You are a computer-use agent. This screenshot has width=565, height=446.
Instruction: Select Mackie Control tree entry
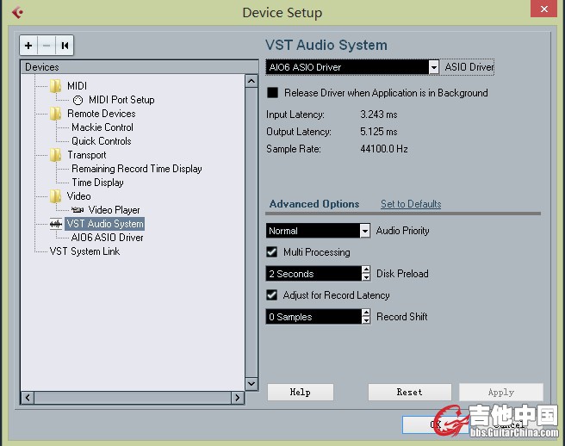click(102, 127)
